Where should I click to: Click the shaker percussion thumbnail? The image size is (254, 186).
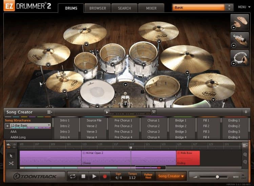(239, 40)
